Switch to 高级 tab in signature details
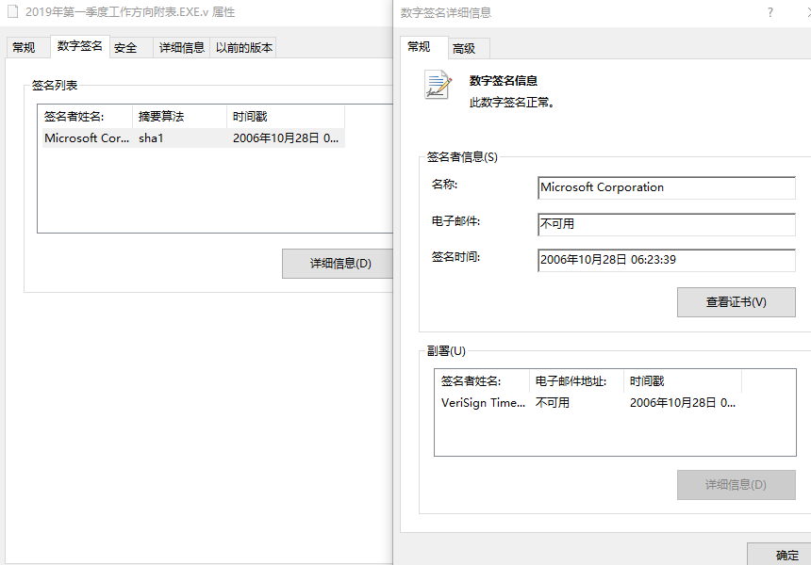 [x=464, y=48]
